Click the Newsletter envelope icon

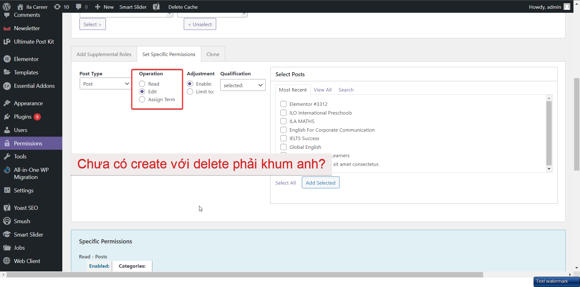7,28
